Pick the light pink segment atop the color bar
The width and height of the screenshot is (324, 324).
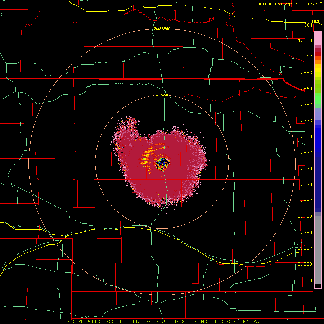(x=318, y=39)
